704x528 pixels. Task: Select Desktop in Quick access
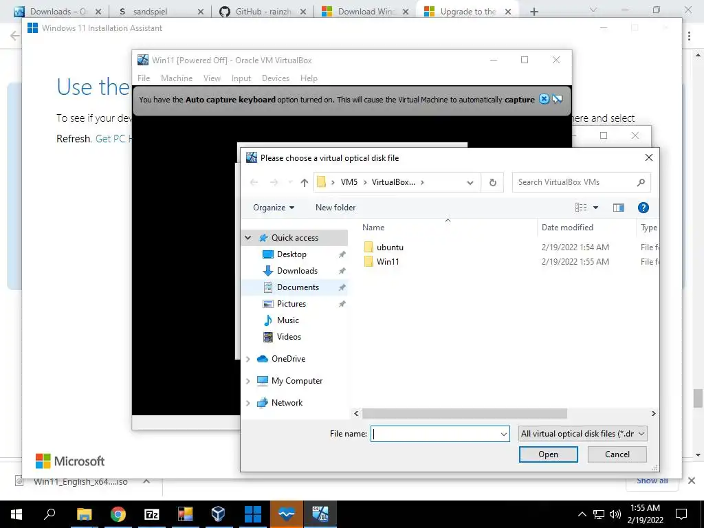[291, 254]
